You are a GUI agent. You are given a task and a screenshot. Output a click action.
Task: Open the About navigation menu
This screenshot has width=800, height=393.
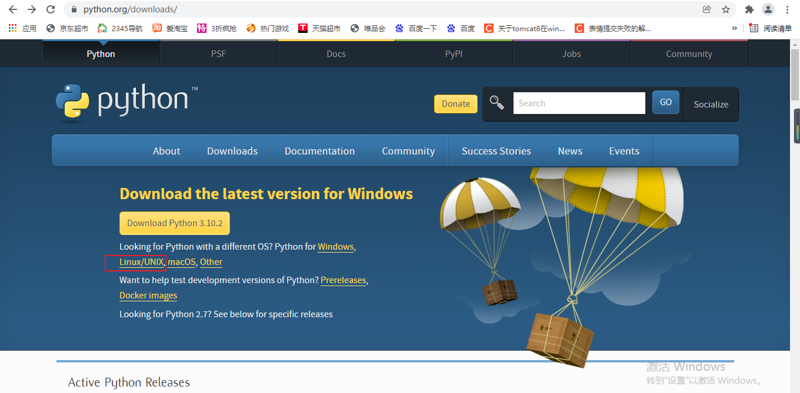tap(166, 151)
